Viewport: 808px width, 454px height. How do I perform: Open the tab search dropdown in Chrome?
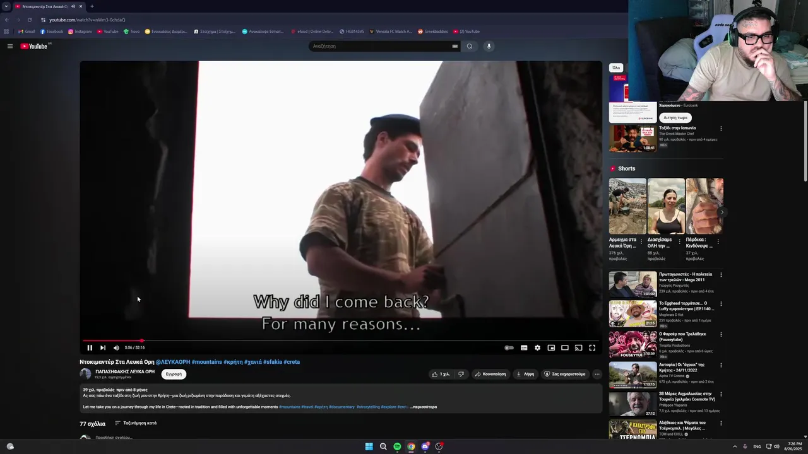click(6, 6)
